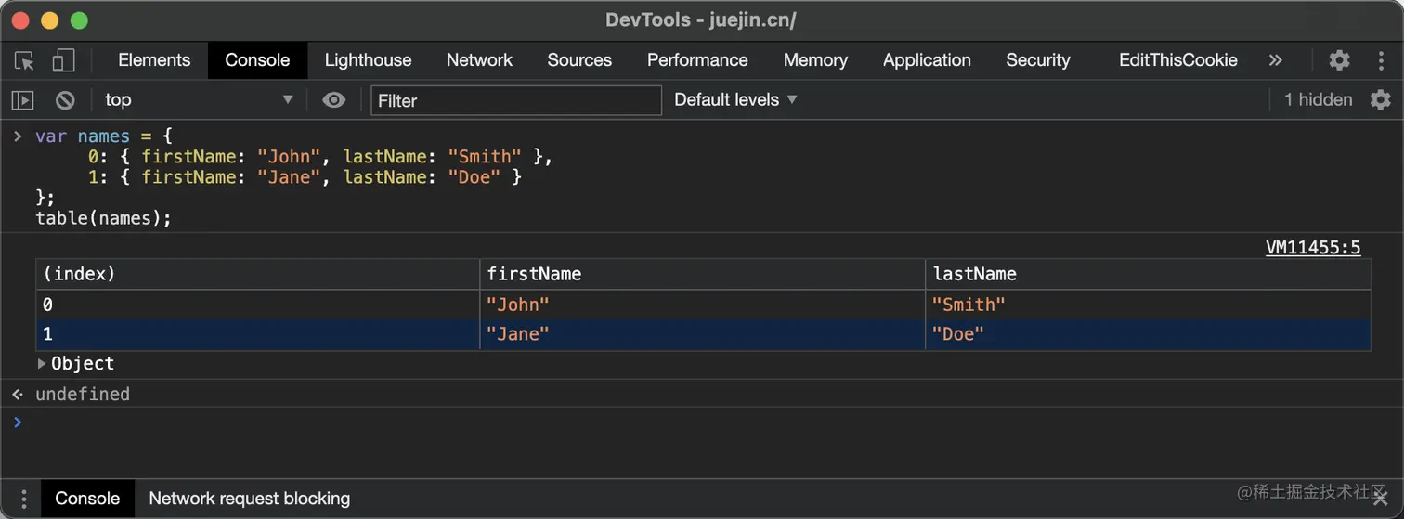Switch to the Application tab
1404x519 pixels.
(x=927, y=60)
